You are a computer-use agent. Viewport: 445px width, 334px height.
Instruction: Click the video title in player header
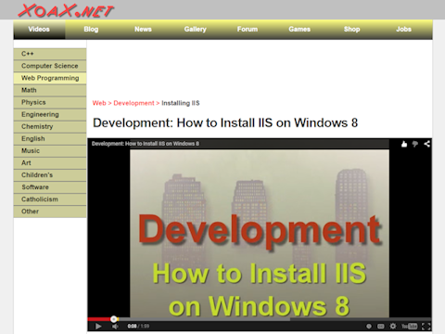pos(146,144)
